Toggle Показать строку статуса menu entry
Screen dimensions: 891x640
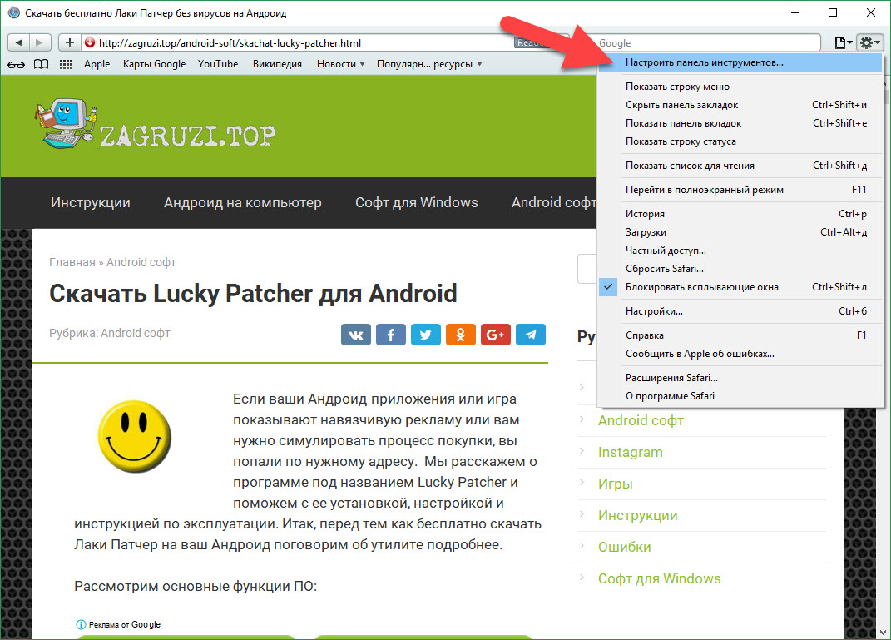681,141
